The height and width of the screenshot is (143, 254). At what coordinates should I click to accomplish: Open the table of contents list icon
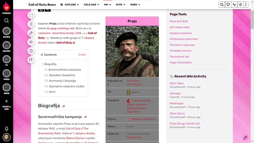31,24
